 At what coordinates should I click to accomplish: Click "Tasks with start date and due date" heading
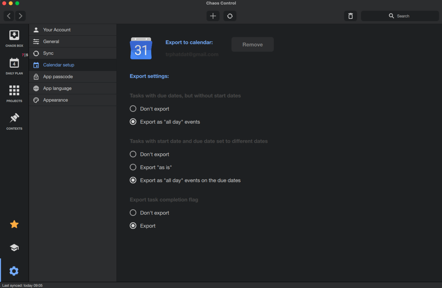(x=199, y=141)
